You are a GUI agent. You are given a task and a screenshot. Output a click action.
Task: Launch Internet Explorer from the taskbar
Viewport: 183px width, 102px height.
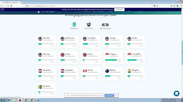9,100
